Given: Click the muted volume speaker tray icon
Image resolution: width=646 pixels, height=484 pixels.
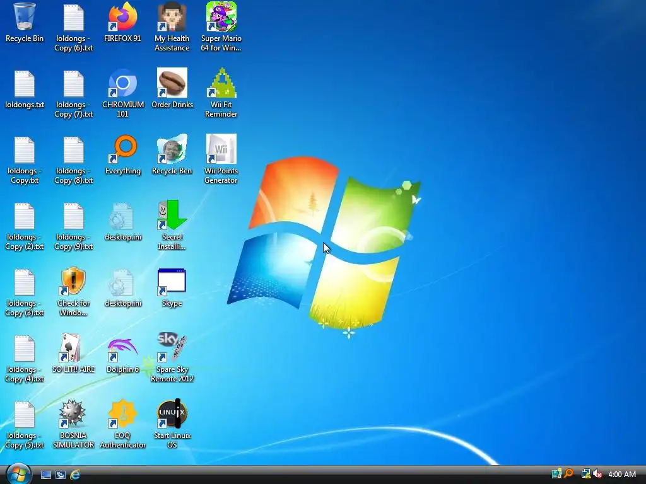Looking at the screenshot, I should 597,474.
